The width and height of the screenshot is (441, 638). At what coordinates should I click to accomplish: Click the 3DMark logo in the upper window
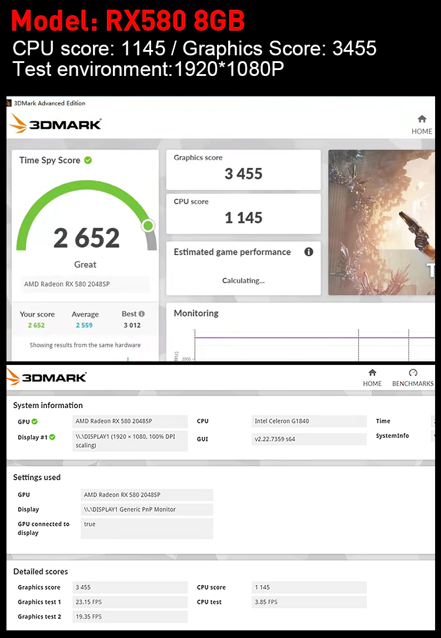pyautogui.click(x=56, y=123)
